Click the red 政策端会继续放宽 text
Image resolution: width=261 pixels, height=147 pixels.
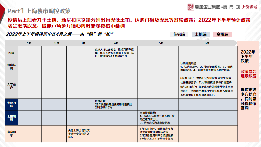[249, 74]
